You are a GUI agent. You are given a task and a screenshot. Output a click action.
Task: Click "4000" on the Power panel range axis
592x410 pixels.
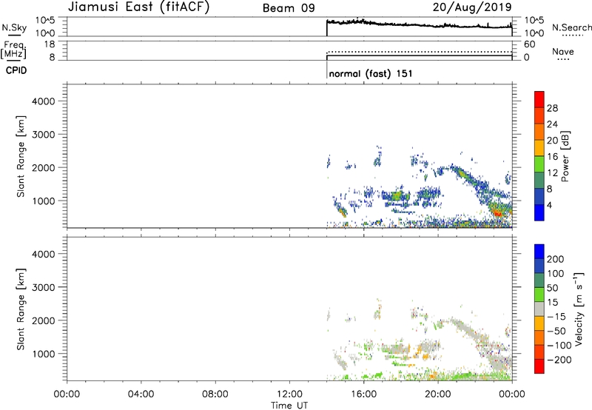tap(44, 101)
